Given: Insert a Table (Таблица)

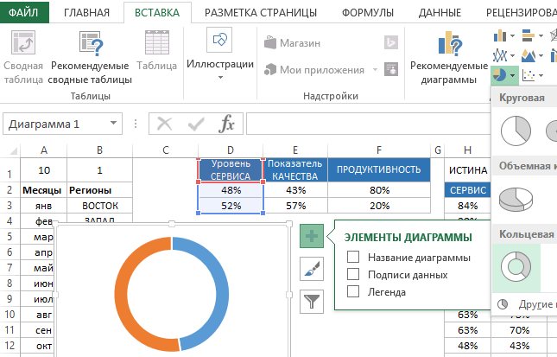Looking at the screenshot, I should tap(157, 50).
